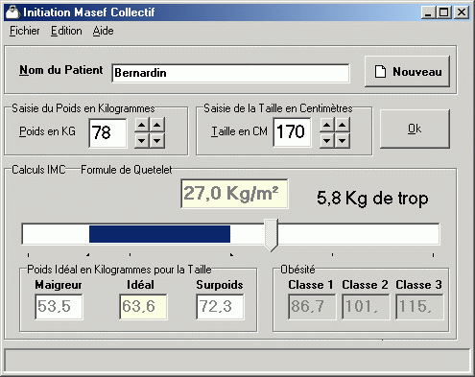Click the "Saisie de la Taille en Centimètres" group title
The image size is (475, 377).
[x=278, y=108]
